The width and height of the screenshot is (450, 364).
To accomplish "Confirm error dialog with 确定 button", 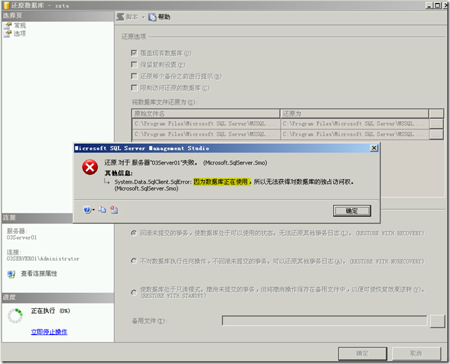I will [352, 211].
